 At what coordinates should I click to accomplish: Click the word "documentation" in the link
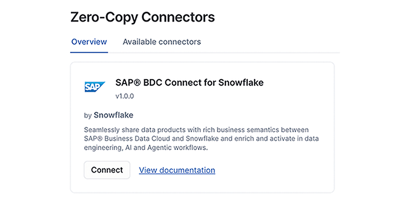coord(187,170)
